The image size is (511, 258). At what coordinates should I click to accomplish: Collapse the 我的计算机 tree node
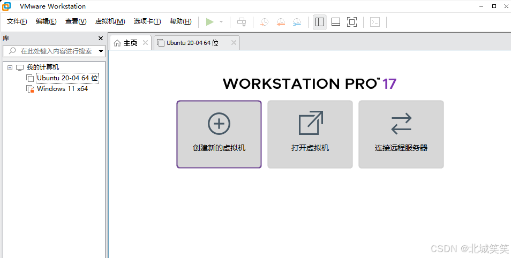pos(10,67)
